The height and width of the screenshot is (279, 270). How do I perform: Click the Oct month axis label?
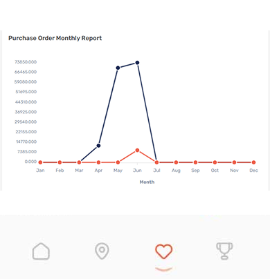tap(215, 171)
